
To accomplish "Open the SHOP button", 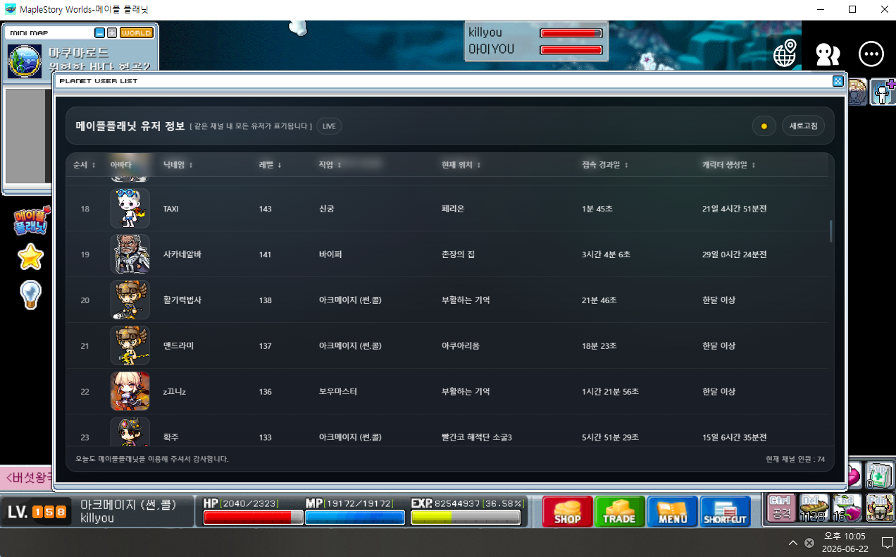I will (x=568, y=512).
